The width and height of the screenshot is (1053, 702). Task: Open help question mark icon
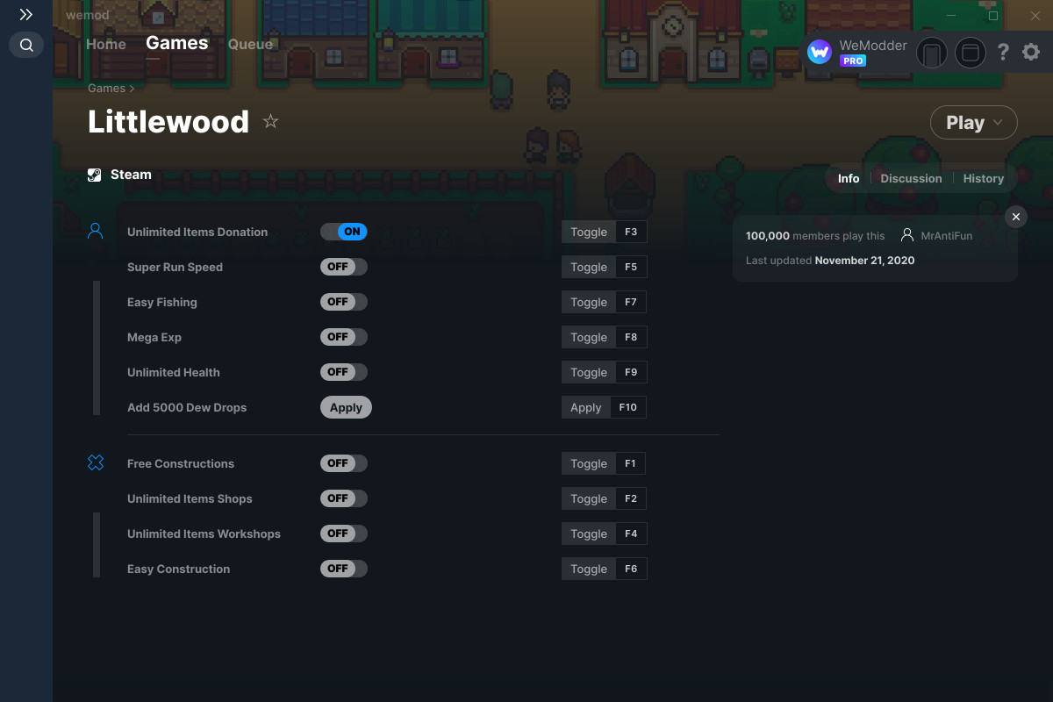(1003, 53)
